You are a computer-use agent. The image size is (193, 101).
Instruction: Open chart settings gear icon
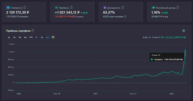pyautogui.click(x=184, y=31)
